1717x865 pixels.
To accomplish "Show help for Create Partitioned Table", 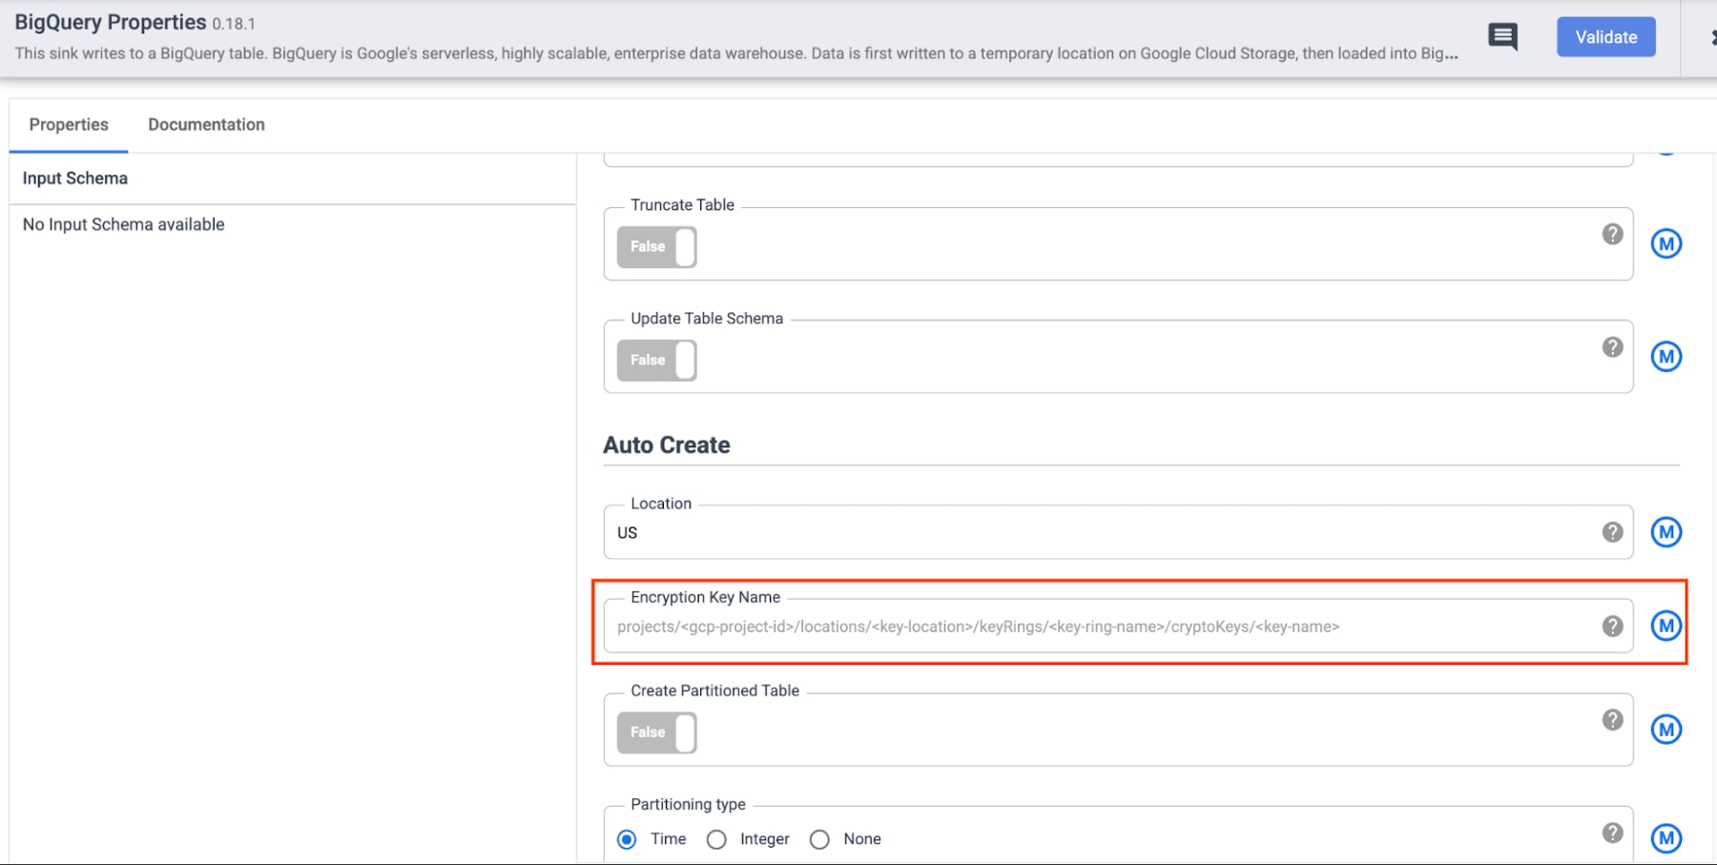I will (x=1612, y=720).
